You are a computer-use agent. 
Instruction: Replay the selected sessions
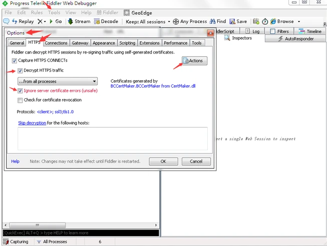click(23, 21)
